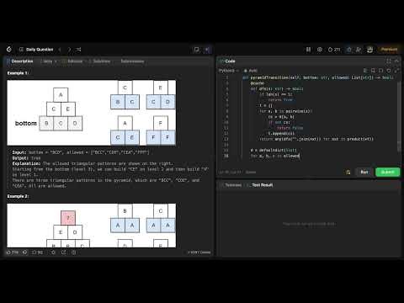The height and width of the screenshot is (303, 404).
Task: Maximize the Code panel with fullscreen icon
Action: (x=389, y=61)
